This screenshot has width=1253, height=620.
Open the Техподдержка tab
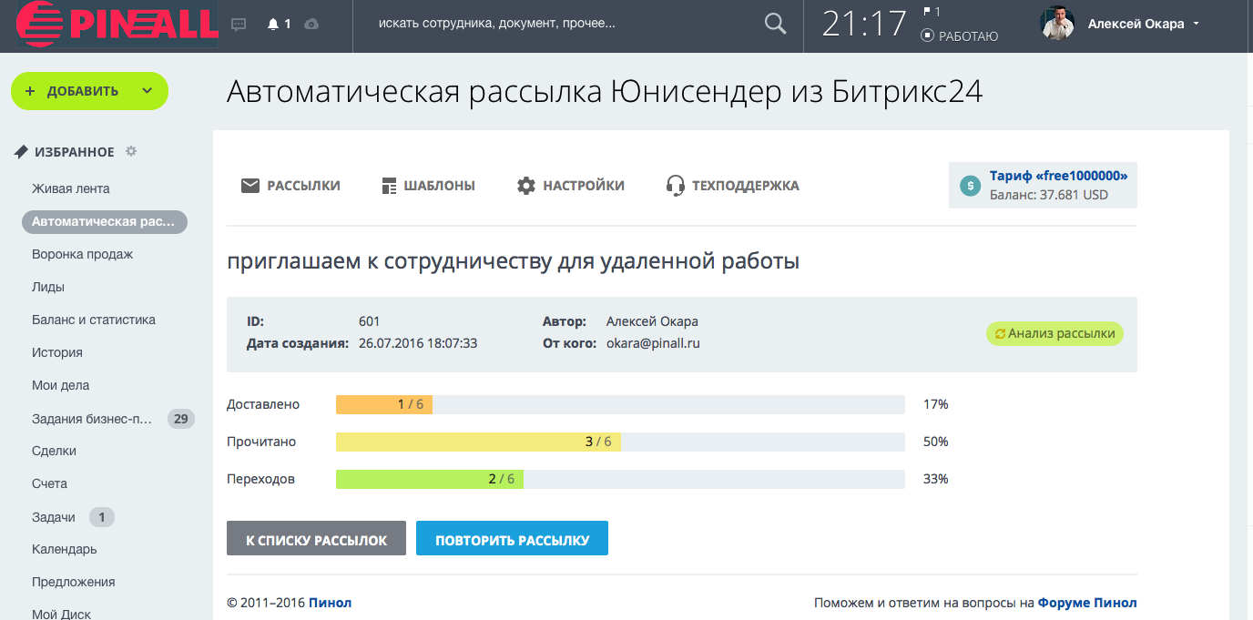(x=733, y=186)
